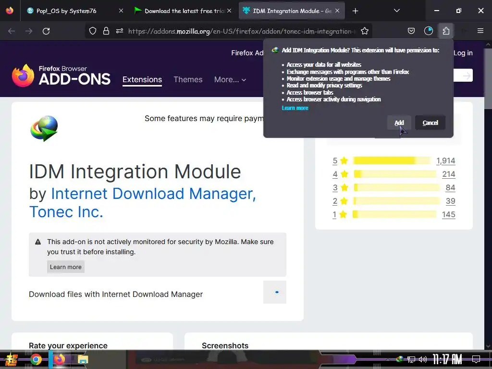This screenshot has width=492, height=369.
Task: Click the forward navigation arrow
Action: 29,31
